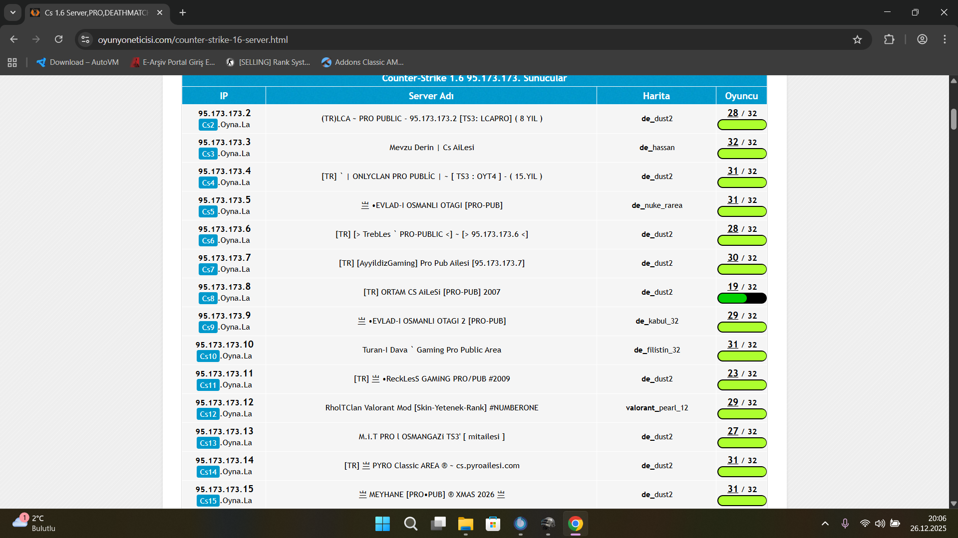Click the Cs5 badge link
Screen dimensions: 958x538
tap(208, 211)
